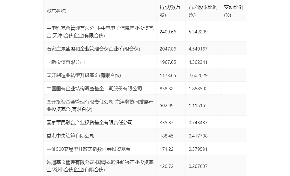This screenshot has height=176, width=290.
Task: Select the value 120.72
Action: click(167, 166)
